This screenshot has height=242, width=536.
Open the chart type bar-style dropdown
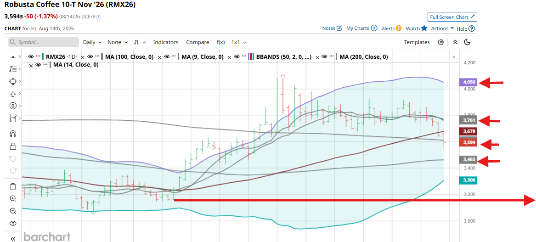[140, 42]
